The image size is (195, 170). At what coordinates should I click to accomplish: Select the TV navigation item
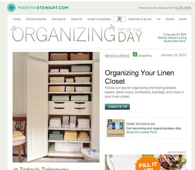[x=158, y=19]
